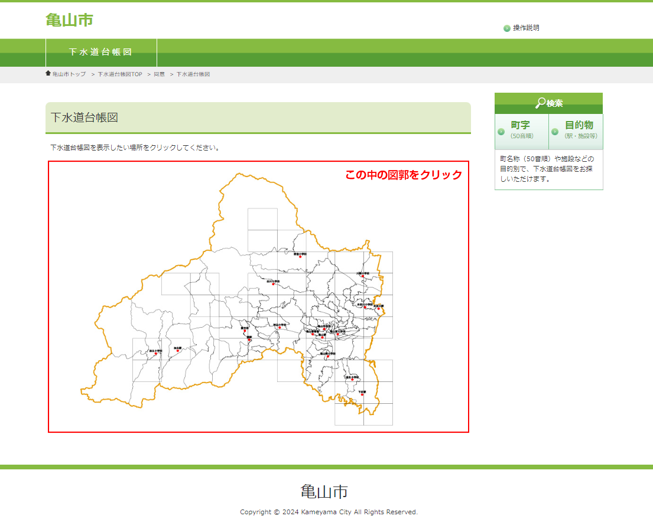Click the magnifier icon in the 検索 header

[540, 103]
